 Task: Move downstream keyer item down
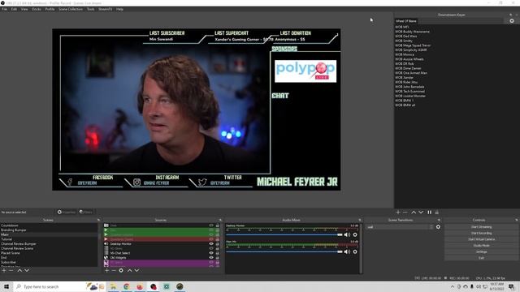click(x=421, y=213)
